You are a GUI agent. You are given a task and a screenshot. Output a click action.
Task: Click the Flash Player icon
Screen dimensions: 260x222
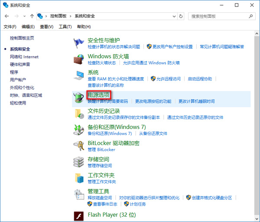pos(79,215)
